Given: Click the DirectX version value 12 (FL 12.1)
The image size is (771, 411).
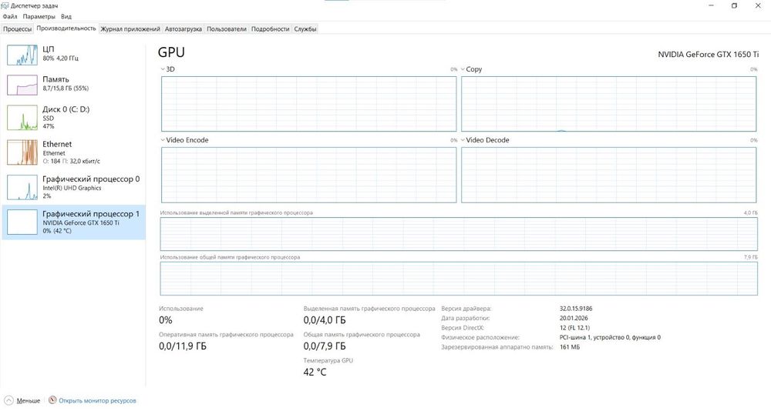Looking at the screenshot, I should [575, 328].
